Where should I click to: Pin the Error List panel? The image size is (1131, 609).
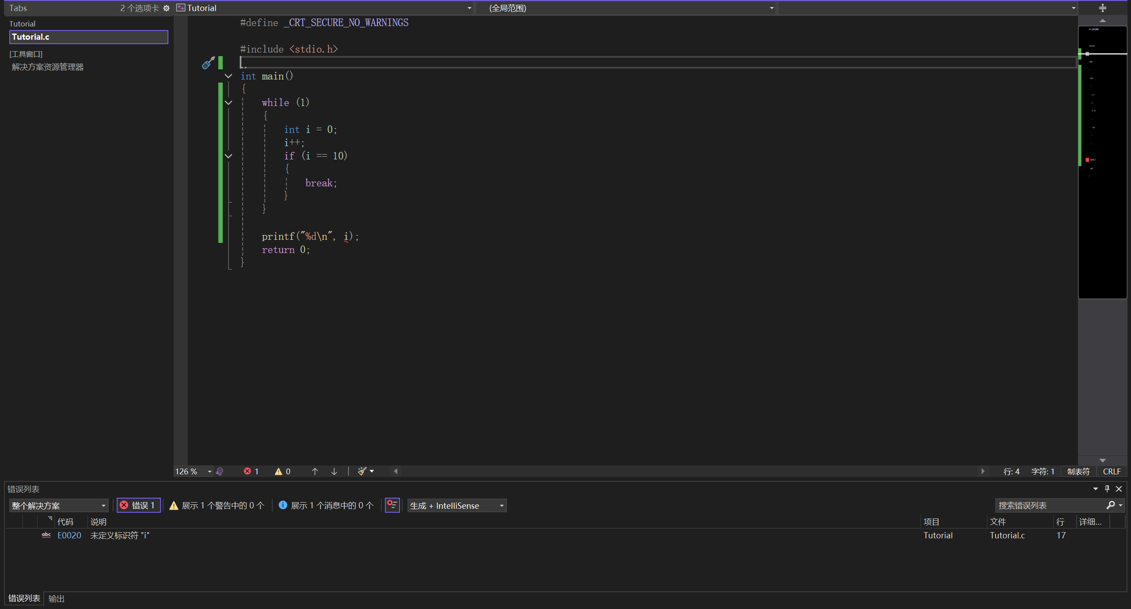point(1107,488)
